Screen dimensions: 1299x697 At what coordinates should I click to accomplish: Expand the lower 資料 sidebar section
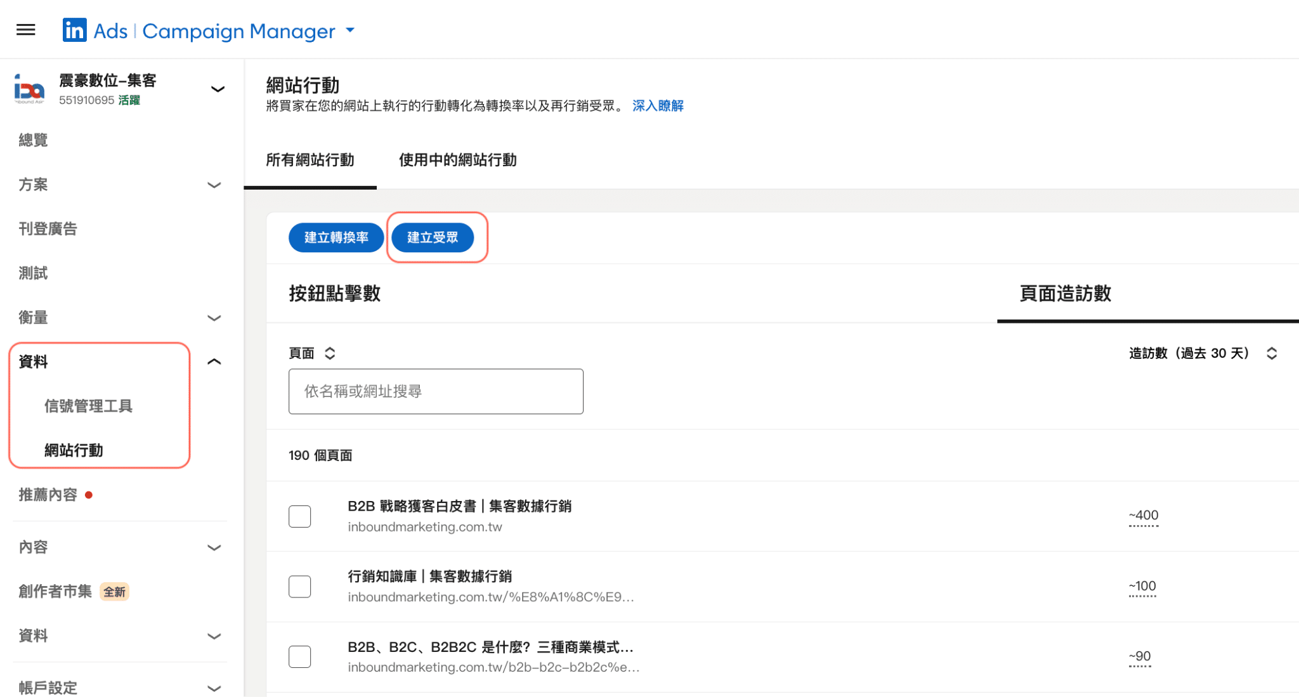coord(214,636)
